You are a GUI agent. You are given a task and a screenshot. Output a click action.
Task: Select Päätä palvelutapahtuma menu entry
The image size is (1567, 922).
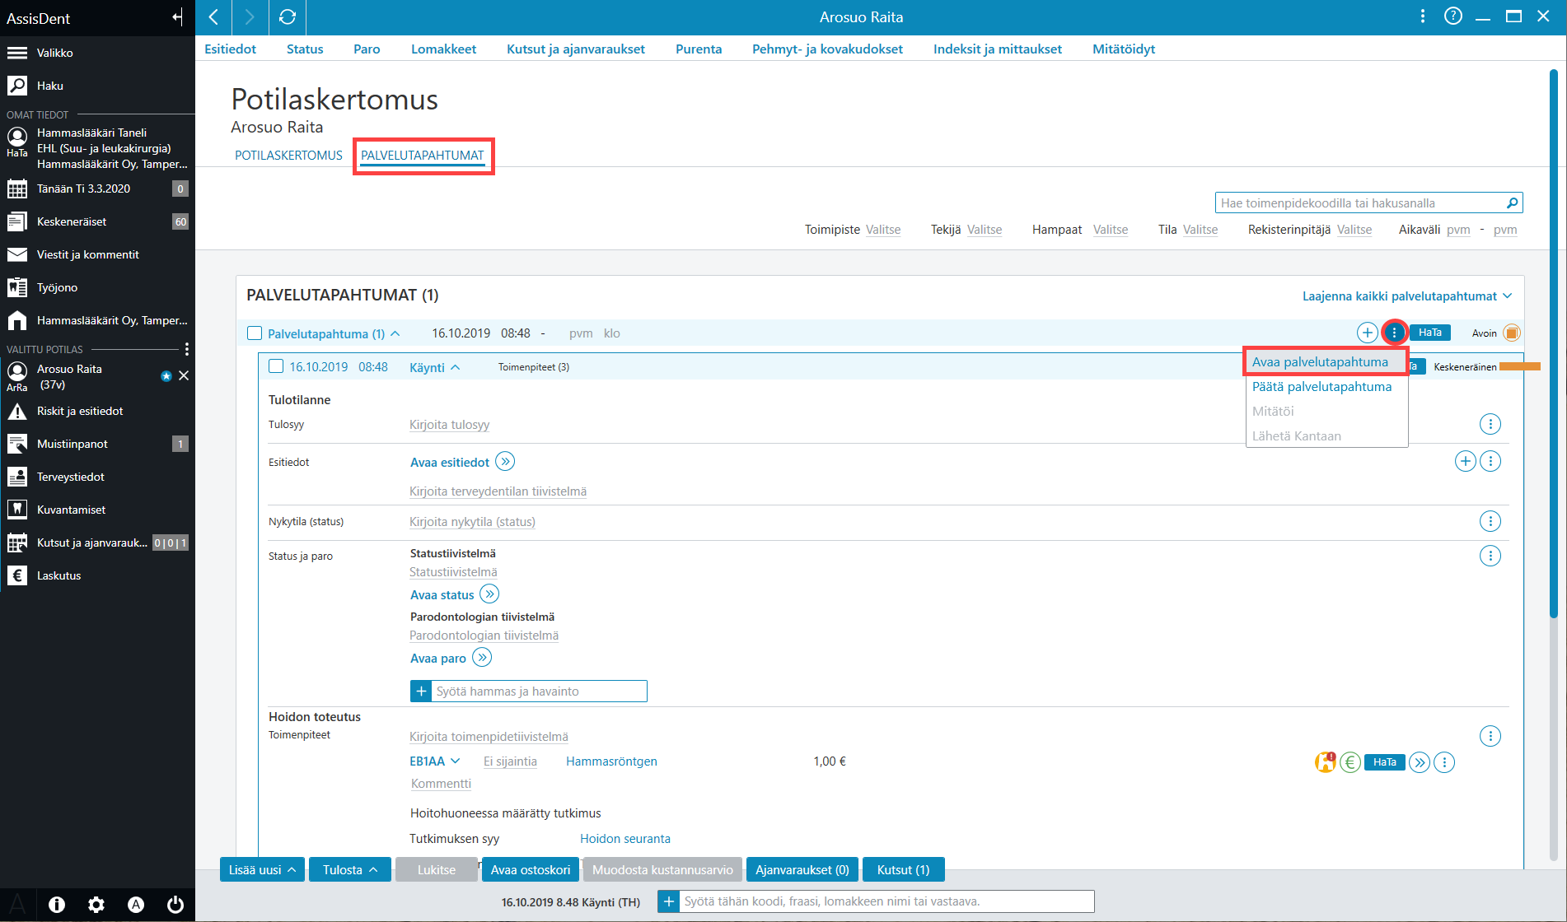click(1321, 387)
